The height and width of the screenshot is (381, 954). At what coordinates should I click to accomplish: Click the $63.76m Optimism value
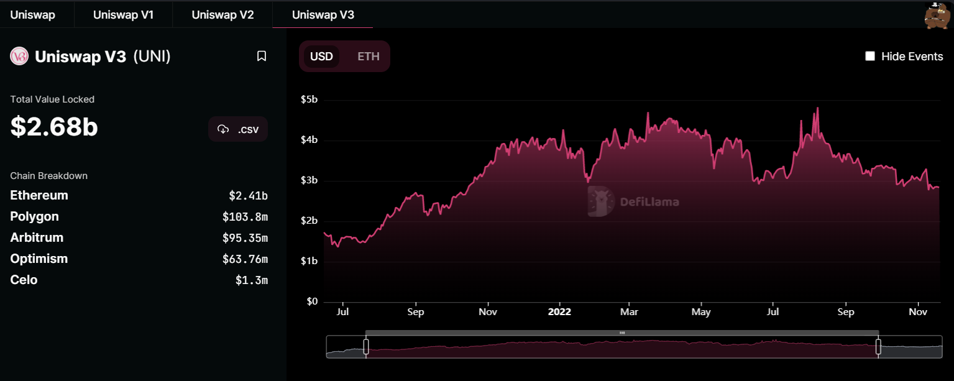(245, 259)
